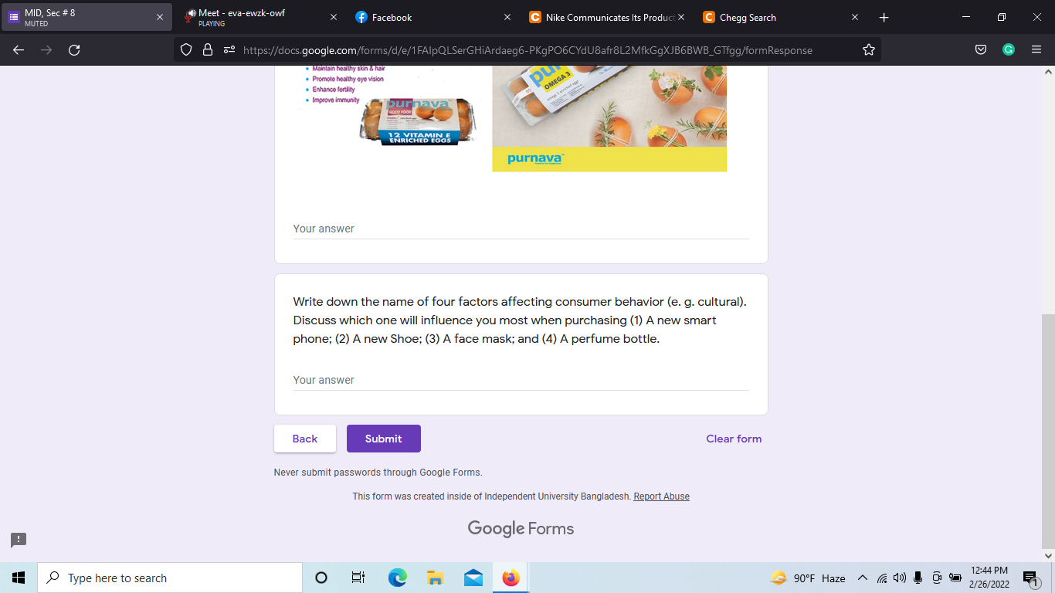The height and width of the screenshot is (593, 1055).
Task: Launch Microsoft Edge from taskbar
Action: (x=397, y=578)
